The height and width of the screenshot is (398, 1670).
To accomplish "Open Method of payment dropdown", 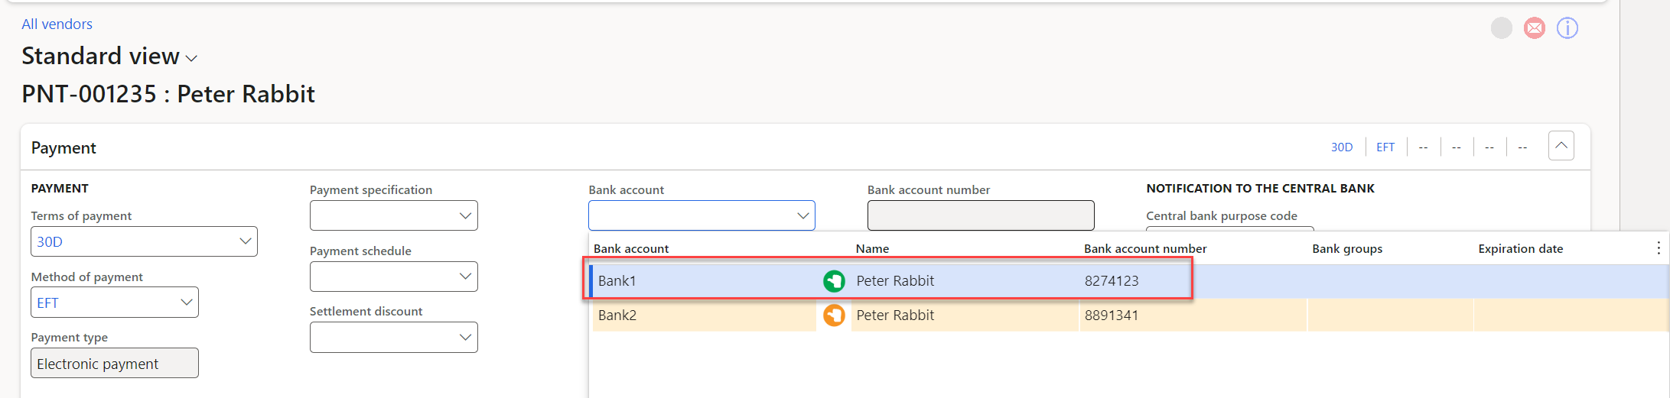I will 186,303.
